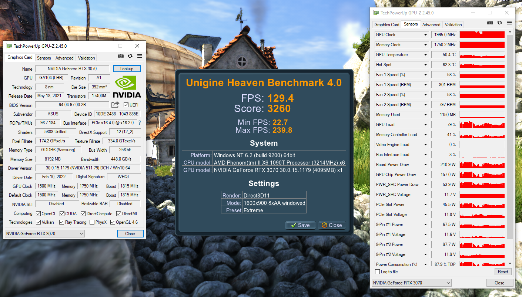Click the Driver Version field

88,168
